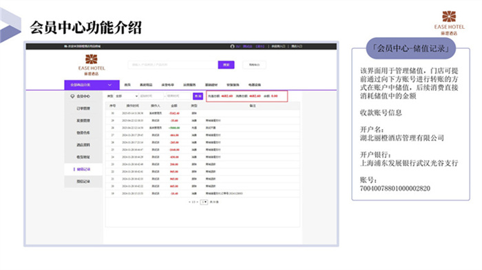Click the 操作人 column header

(155, 106)
